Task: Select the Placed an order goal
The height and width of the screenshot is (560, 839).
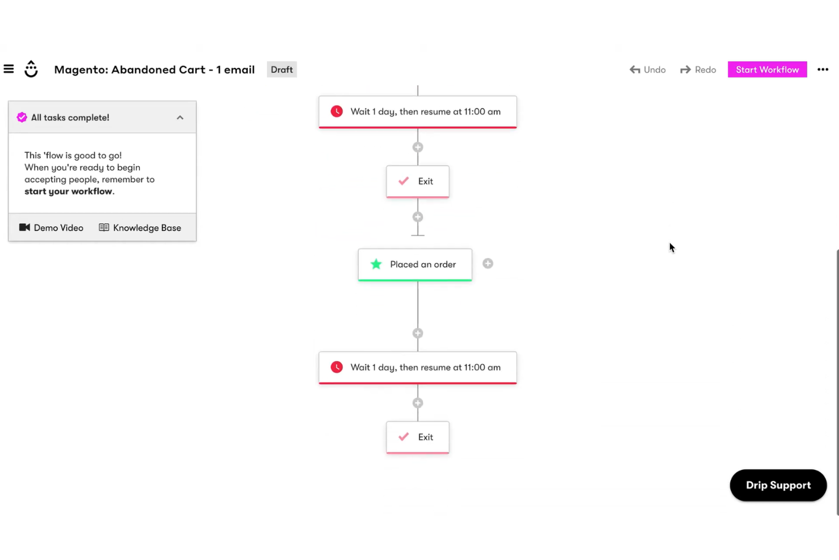Action: click(x=415, y=264)
